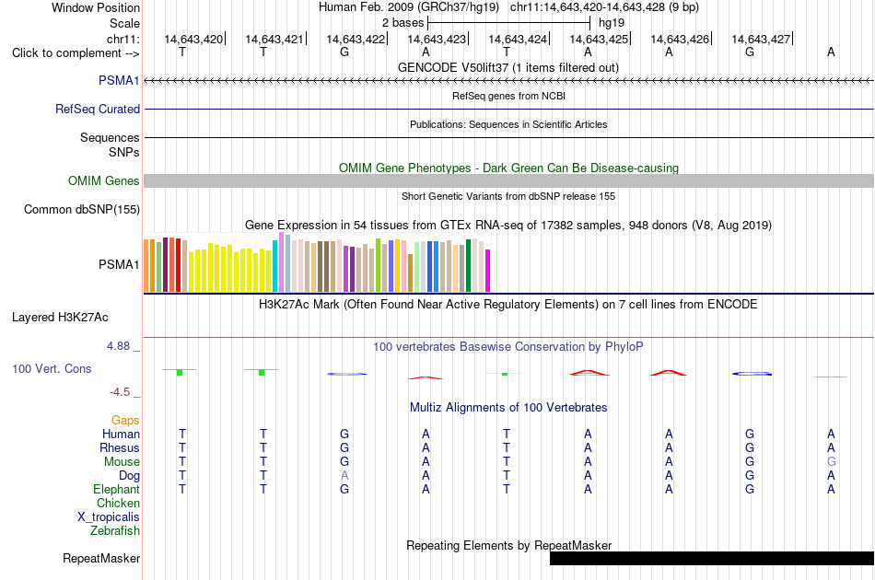The width and height of the screenshot is (875, 580).
Task: Click the GTEx Gene Expression in 54 tissues title
Action: click(508, 226)
